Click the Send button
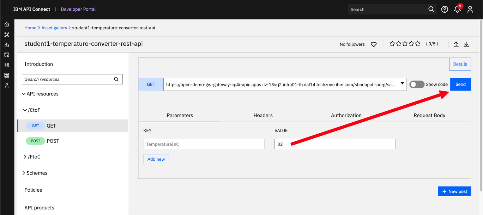The width and height of the screenshot is (483, 215). pyautogui.click(x=460, y=84)
